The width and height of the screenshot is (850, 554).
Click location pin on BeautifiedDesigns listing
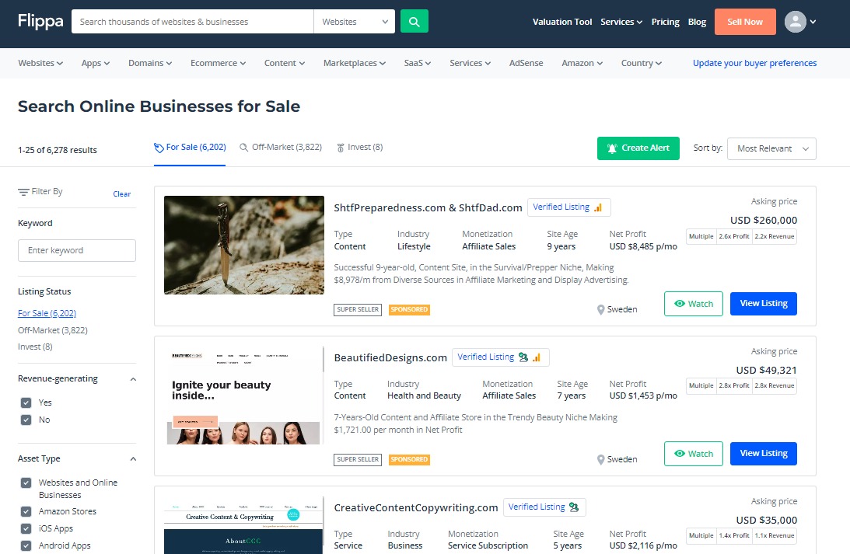point(600,460)
